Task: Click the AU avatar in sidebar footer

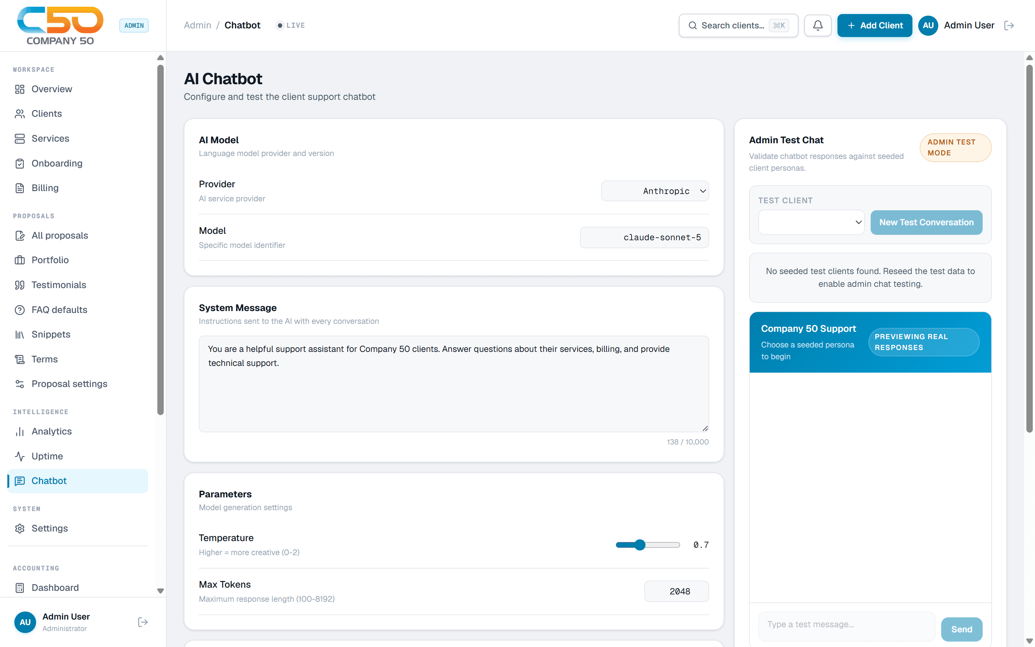Action: coord(25,622)
